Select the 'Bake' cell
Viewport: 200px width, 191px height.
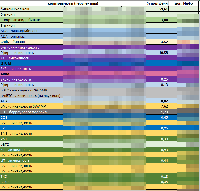(5, 182)
